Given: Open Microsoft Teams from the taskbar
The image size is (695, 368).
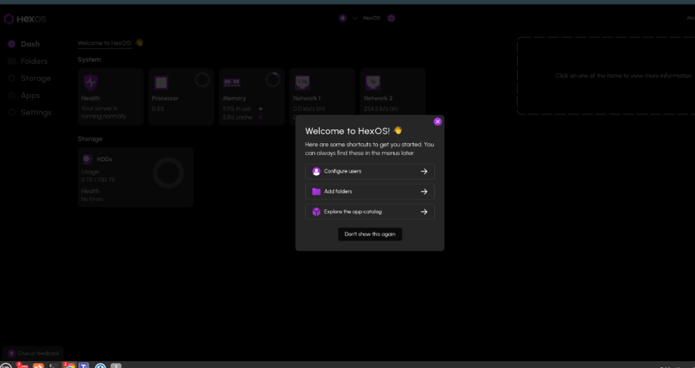Looking at the screenshot, I should (84, 366).
